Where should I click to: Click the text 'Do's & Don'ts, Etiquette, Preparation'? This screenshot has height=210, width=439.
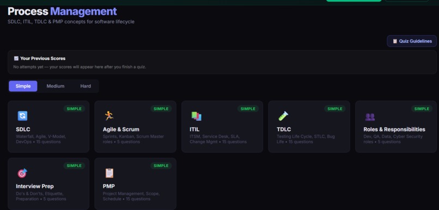coord(39,196)
